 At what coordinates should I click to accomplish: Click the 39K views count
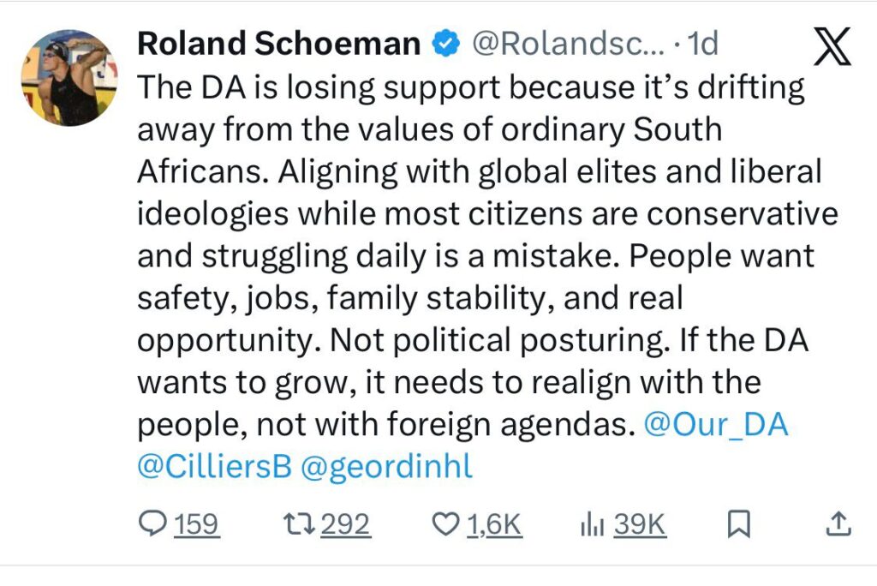pos(640,525)
